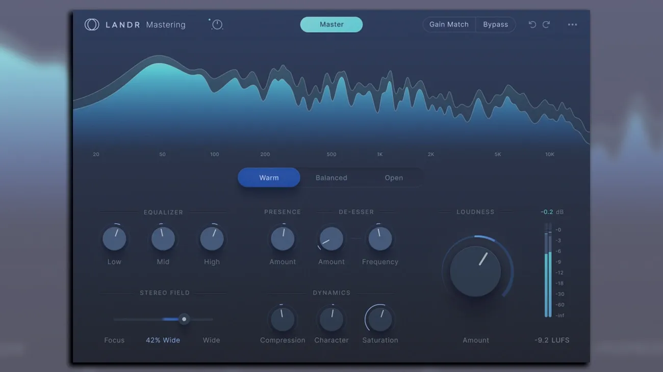Image resolution: width=663 pixels, height=372 pixels.
Task: Redo the last change
Action: click(546, 24)
